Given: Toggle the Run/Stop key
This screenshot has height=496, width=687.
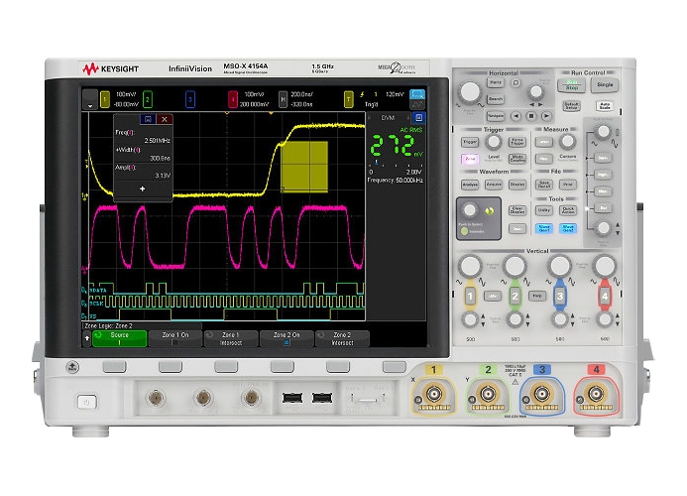Looking at the screenshot, I should [572, 85].
